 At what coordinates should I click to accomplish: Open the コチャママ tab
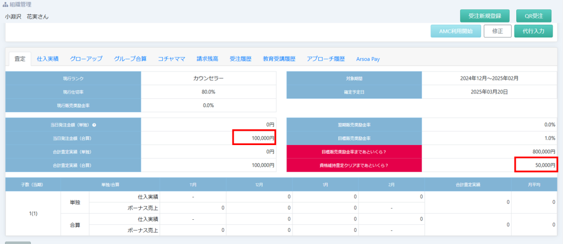coord(172,59)
